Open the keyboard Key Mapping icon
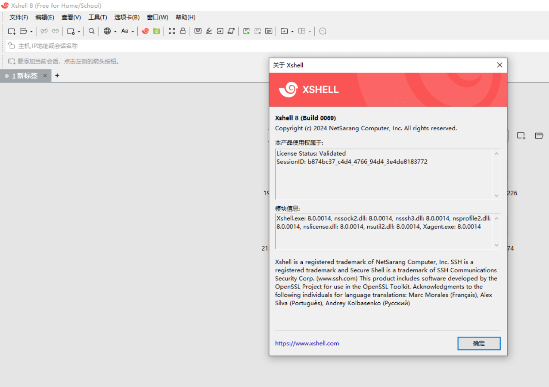549x387 pixels. (198, 31)
